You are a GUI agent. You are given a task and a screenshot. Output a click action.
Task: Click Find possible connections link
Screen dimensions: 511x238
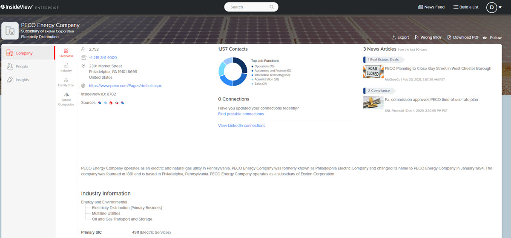pyautogui.click(x=241, y=114)
